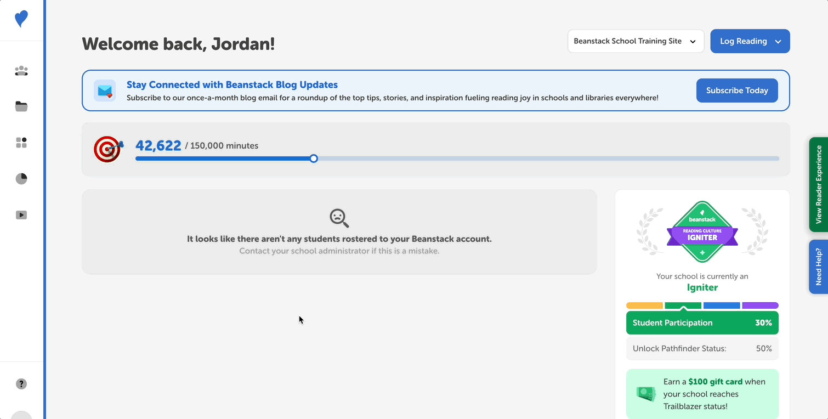Click the reading goal target icon
Screen dimensions: 828x419
pos(107,149)
